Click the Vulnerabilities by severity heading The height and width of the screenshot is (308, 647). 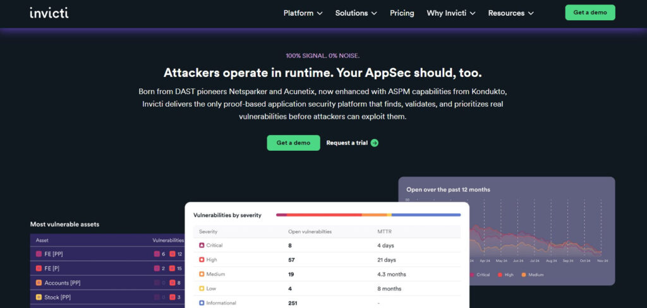click(x=227, y=215)
